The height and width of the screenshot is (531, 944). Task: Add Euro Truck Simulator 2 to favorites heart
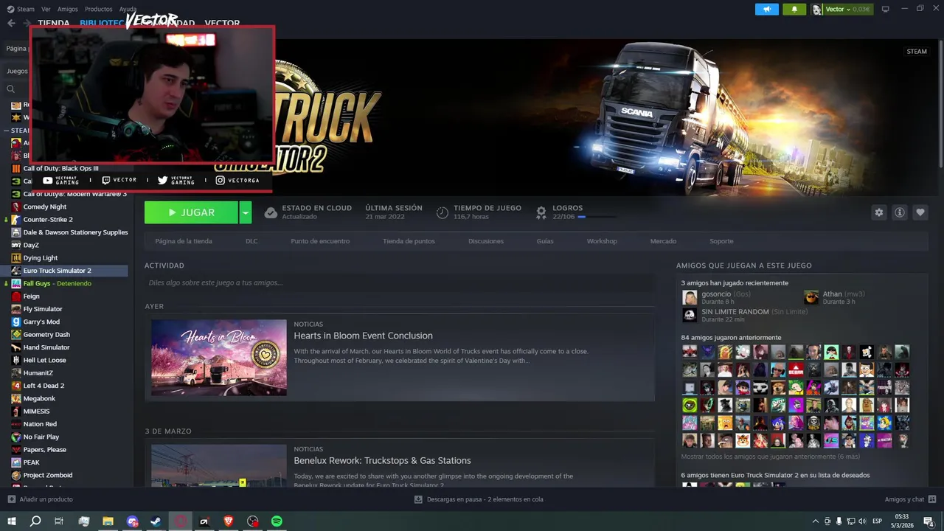pos(920,212)
